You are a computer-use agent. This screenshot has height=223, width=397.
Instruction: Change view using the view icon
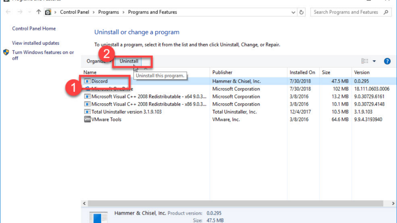pos(364,61)
